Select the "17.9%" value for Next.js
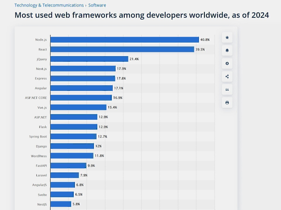 pyautogui.click(x=122, y=69)
